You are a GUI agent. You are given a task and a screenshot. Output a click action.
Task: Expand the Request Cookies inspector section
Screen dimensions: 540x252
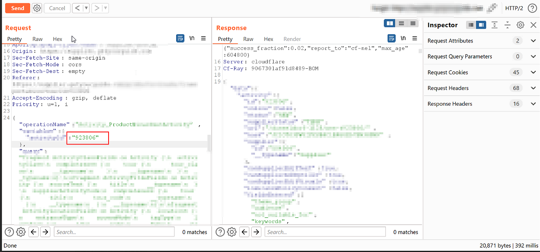click(533, 72)
